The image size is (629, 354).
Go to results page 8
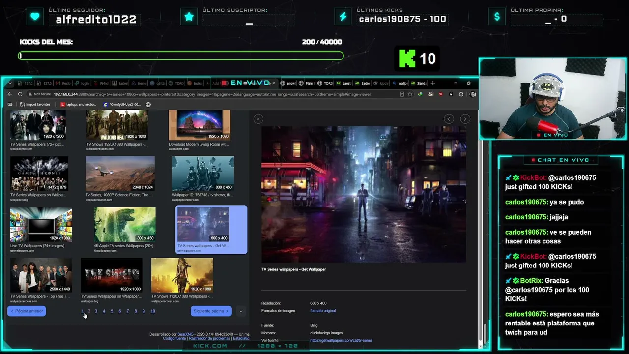coord(136,311)
